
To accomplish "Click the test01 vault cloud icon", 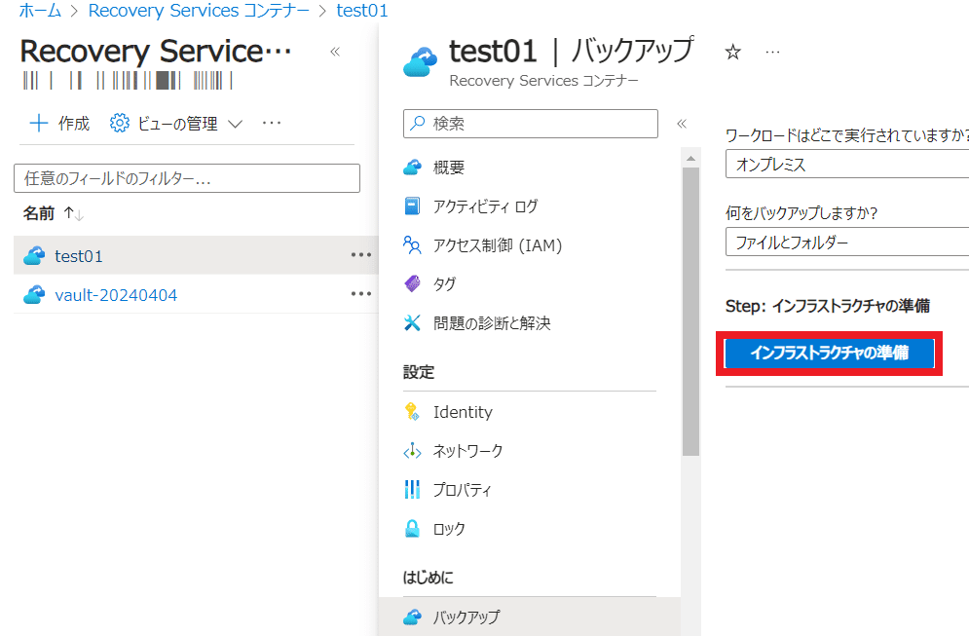I will [x=35, y=255].
